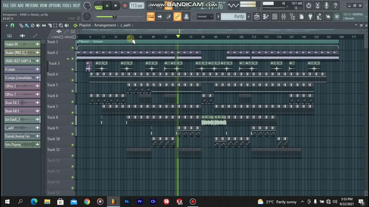Mute Track 2 with its green dot
The width and height of the screenshot is (369, 207).
[73, 59]
